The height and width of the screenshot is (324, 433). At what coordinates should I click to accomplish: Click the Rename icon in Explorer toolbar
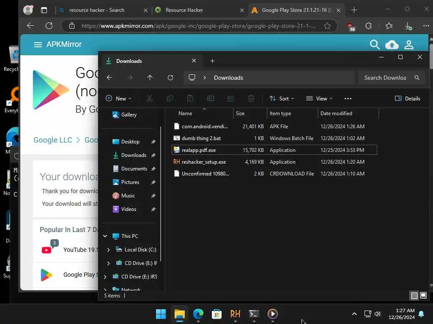(x=211, y=98)
